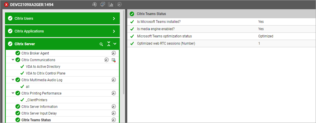The image size is (316, 123).
Task: Collapse the Citrix Multimedia Audio Log node
Action: (13, 80)
